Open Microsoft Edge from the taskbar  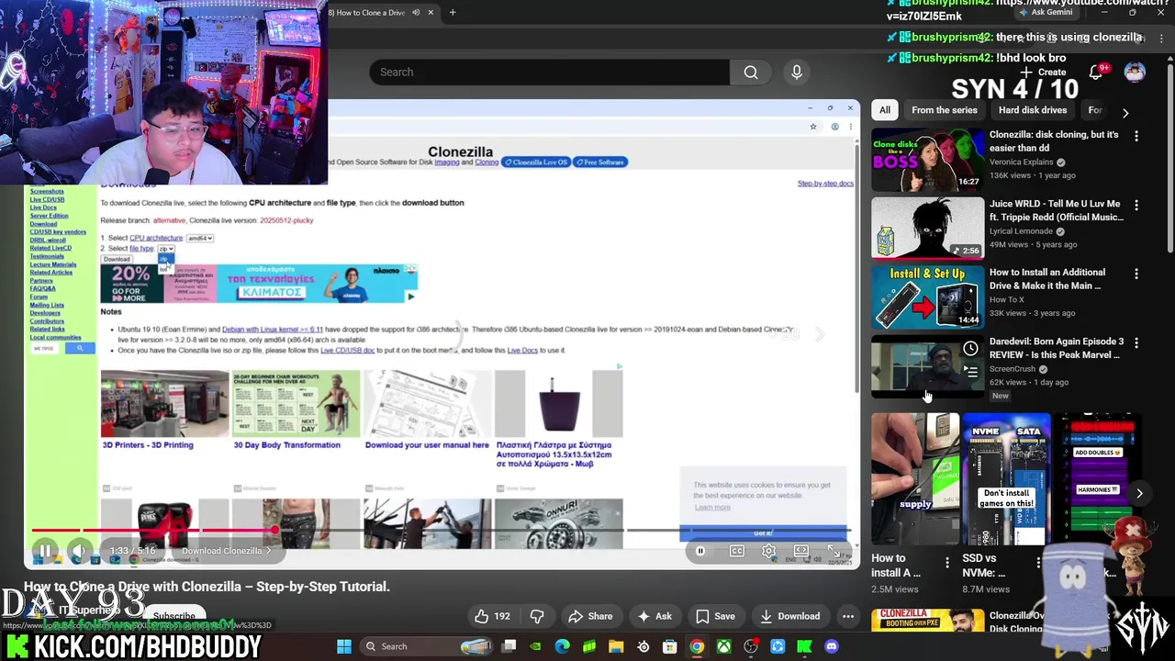pos(562,646)
